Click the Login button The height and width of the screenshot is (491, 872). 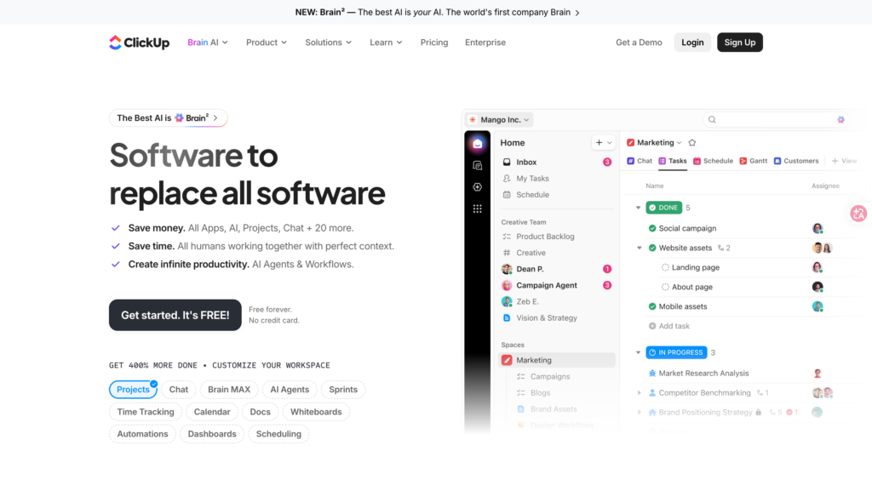692,43
